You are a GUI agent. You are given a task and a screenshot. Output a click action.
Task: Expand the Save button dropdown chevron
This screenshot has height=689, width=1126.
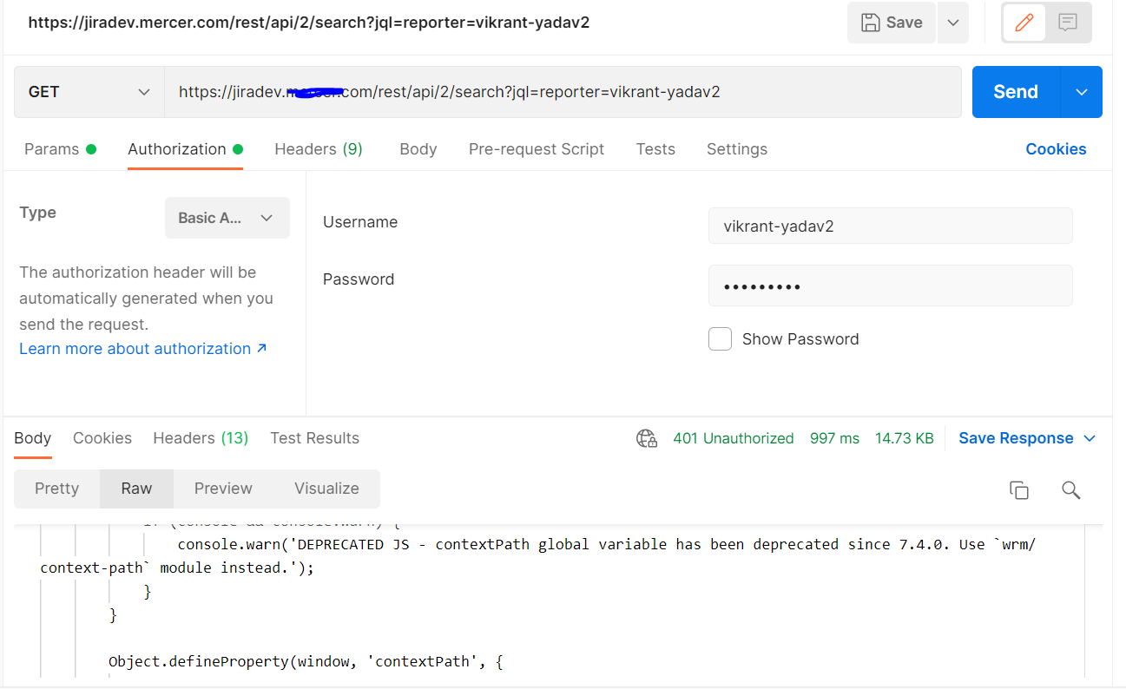[951, 23]
